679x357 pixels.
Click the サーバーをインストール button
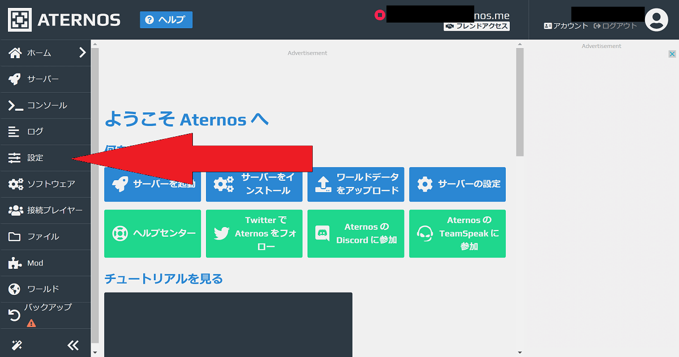(254, 184)
